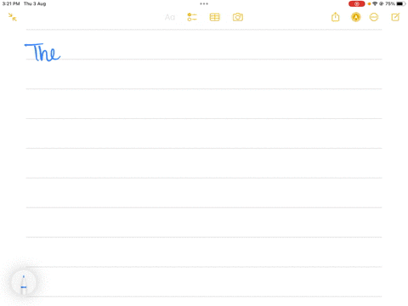Open the more options ellipsis menu
408x306 pixels.
pos(374,17)
